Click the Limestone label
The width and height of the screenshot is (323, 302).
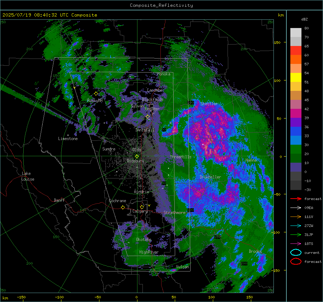(x=68, y=139)
